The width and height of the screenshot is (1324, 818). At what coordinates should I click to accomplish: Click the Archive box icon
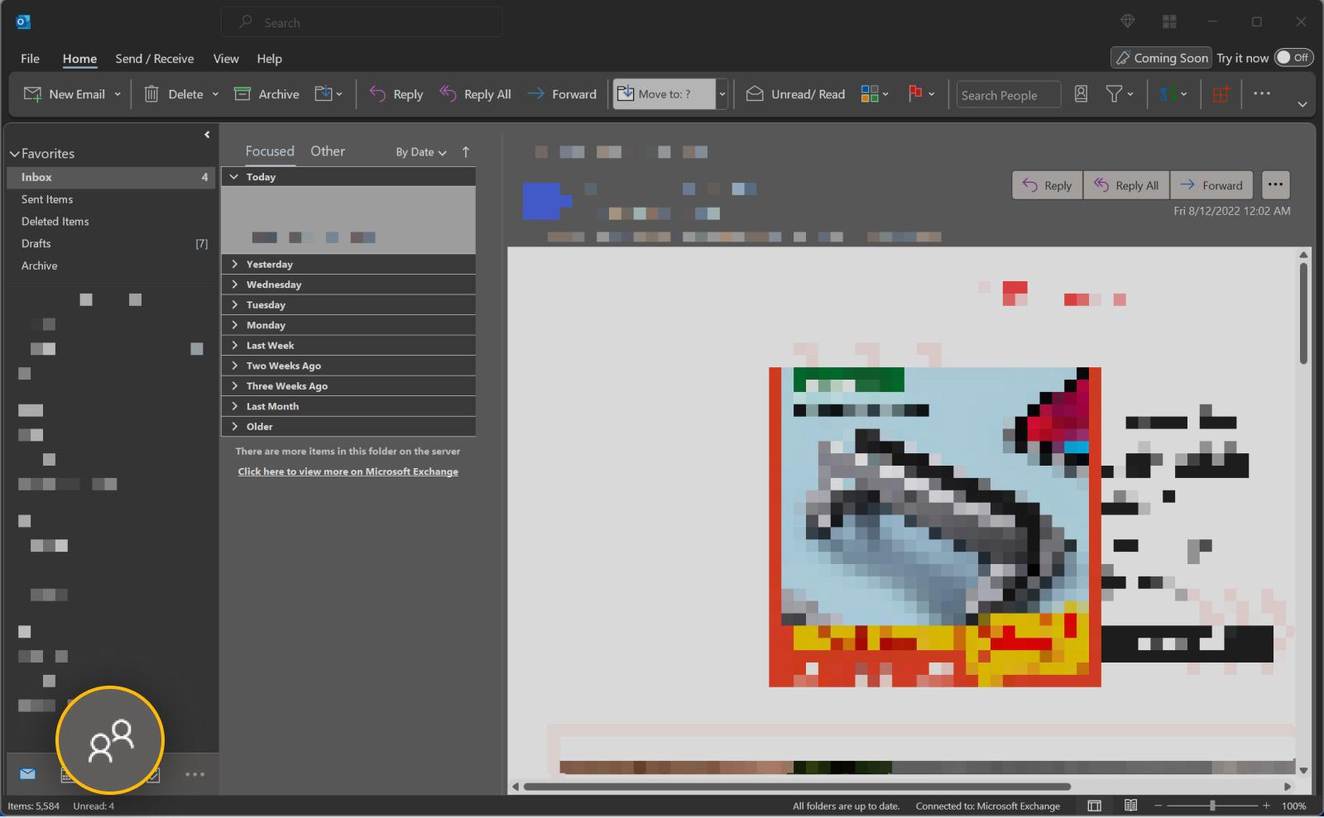[242, 94]
